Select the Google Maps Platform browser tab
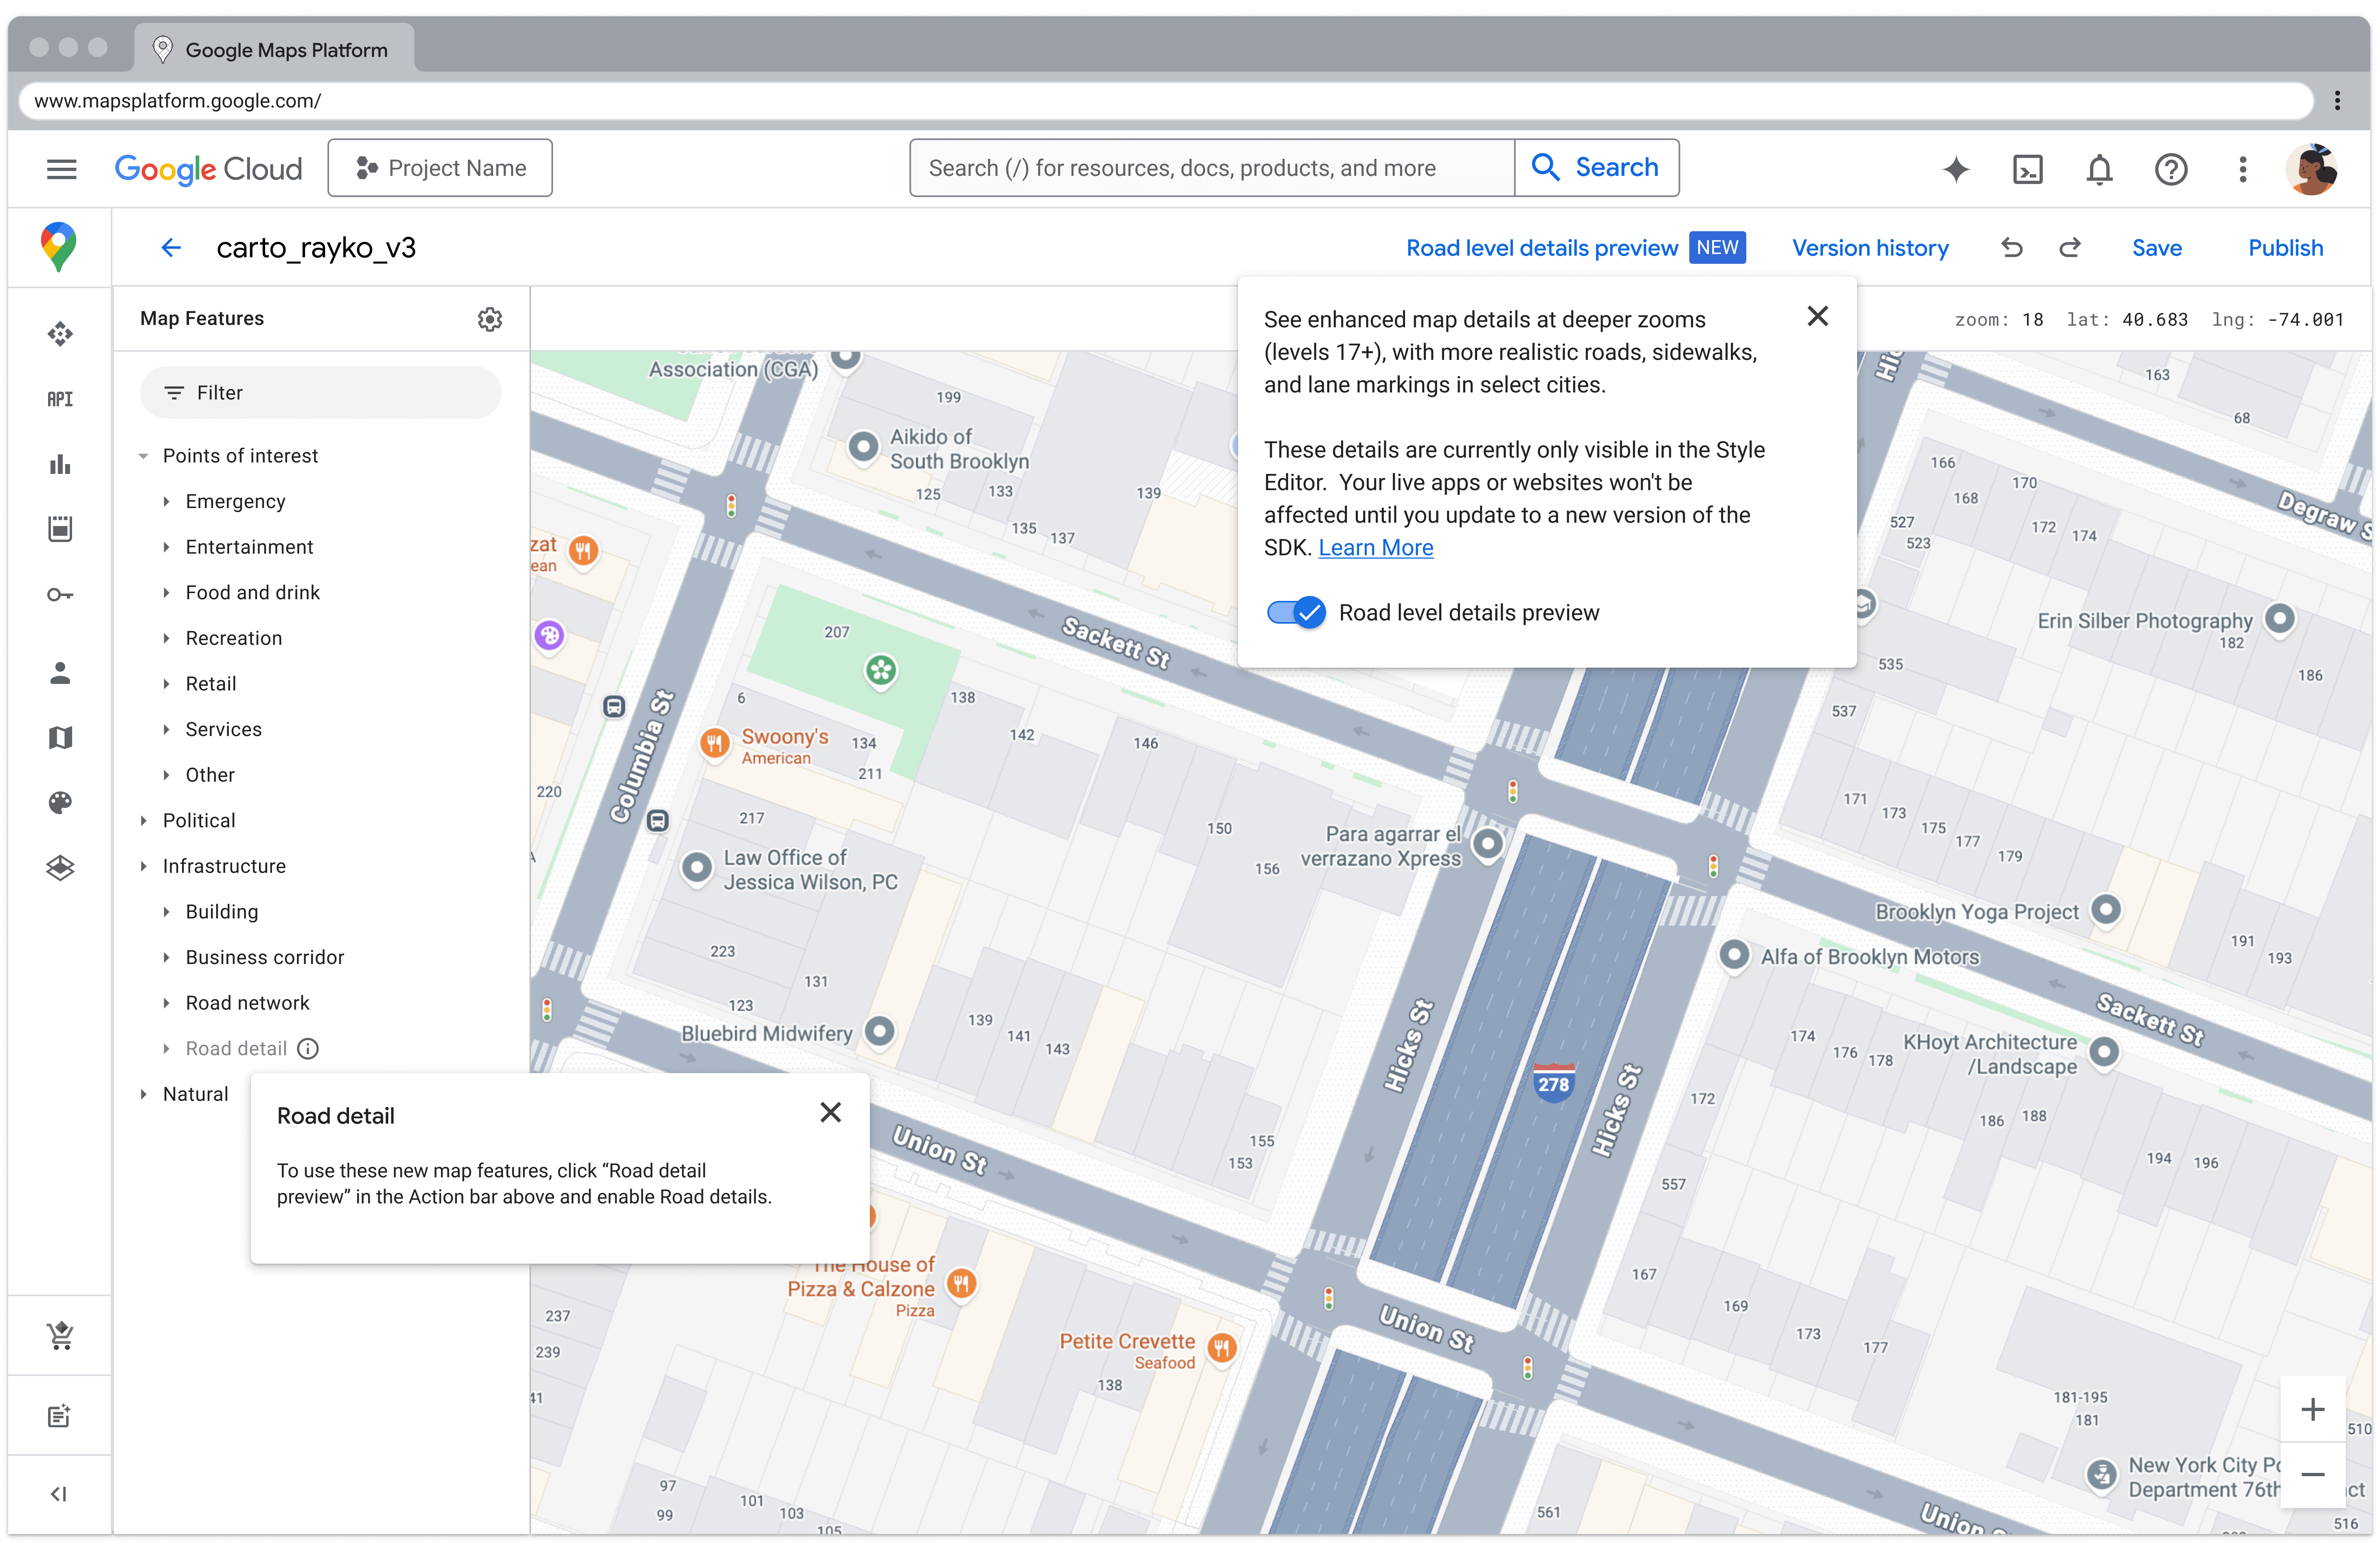Screen dimensions: 2380x1547 [274, 49]
